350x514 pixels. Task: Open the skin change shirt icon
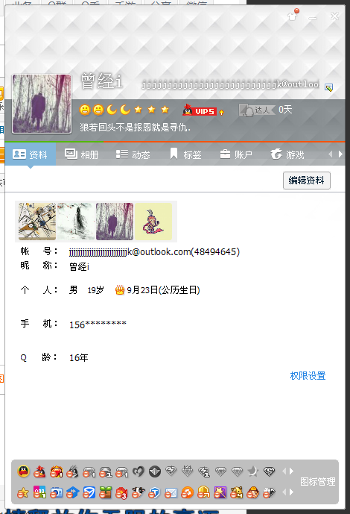[293, 15]
